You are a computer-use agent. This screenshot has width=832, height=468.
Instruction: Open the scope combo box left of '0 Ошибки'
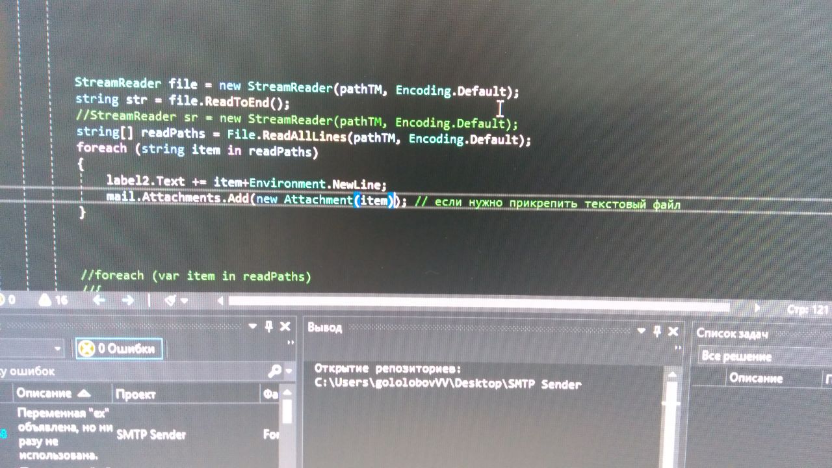[x=31, y=349]
